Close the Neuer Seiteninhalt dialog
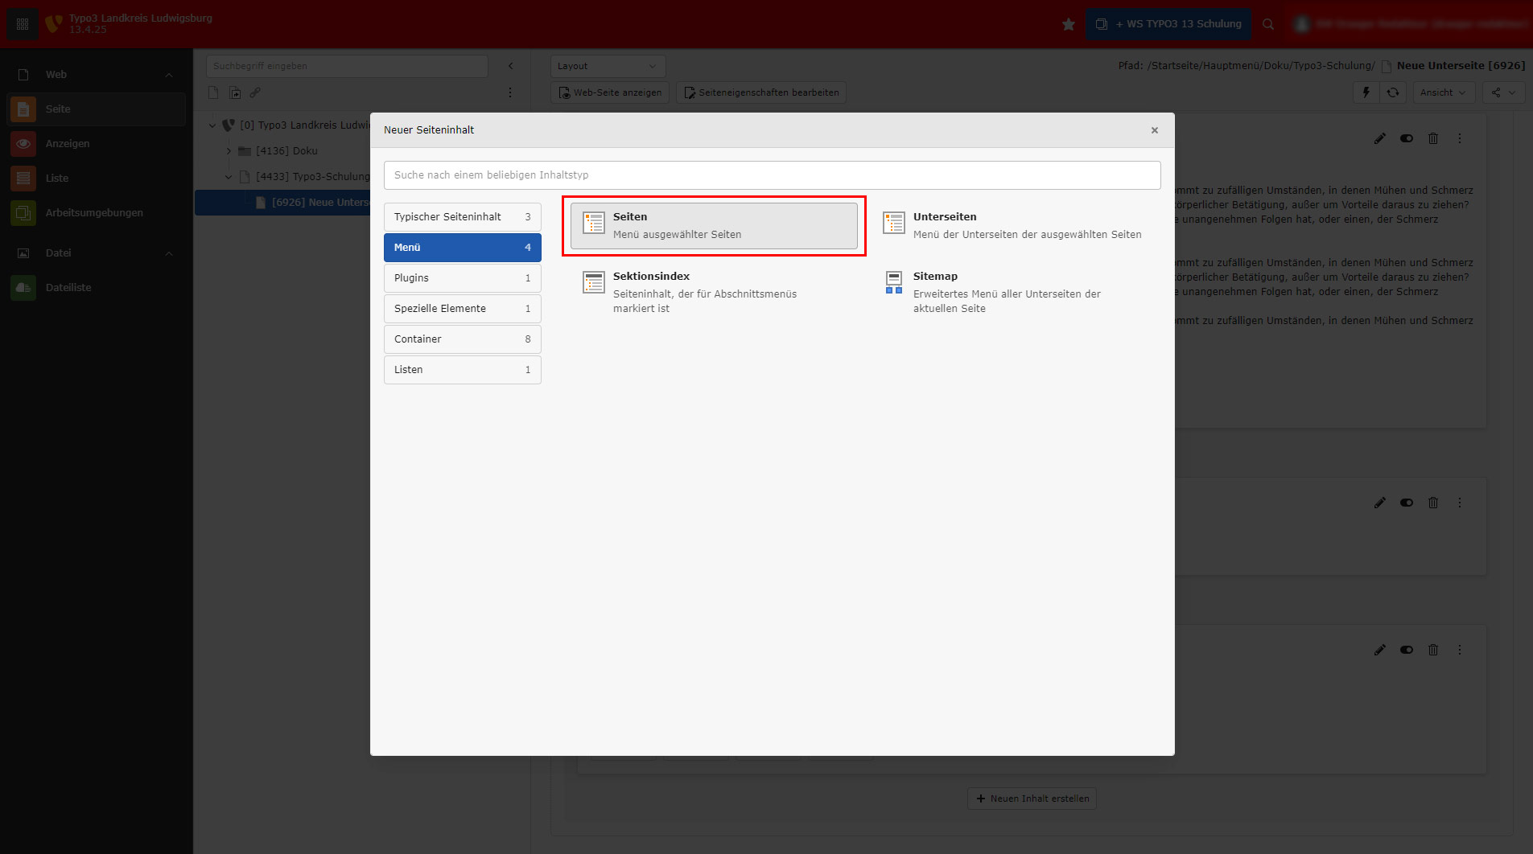The height and width of the screenshot is (854, 1533). (1154, 130)
